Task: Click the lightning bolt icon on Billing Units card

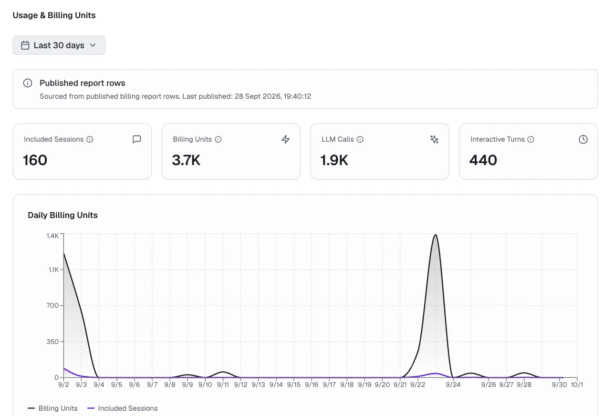Action: click(x=286, y=139)
